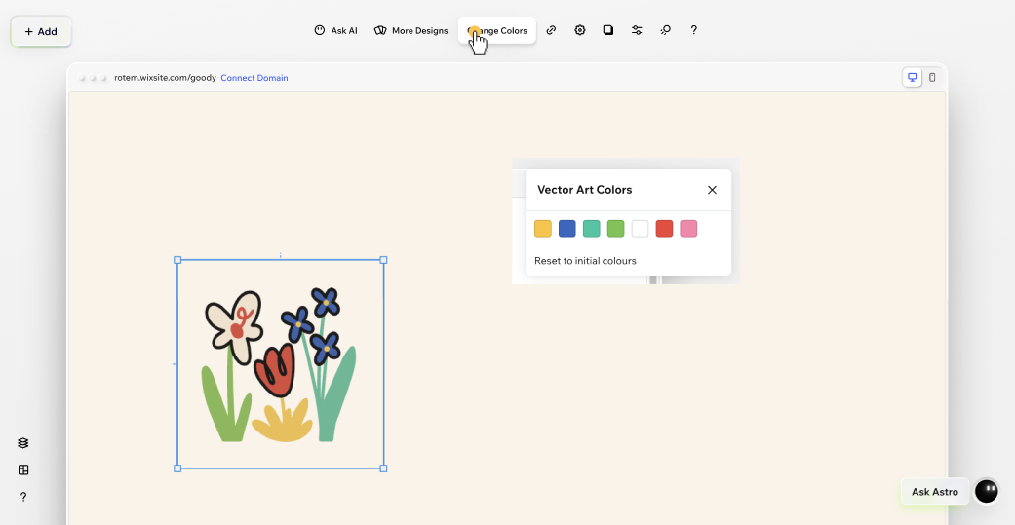Switch to the desktop view
1015x525 pixels.
tap(913, 77)
